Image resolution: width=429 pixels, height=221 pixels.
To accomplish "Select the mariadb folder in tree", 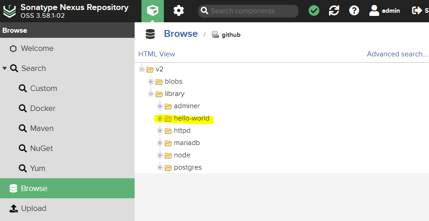I will point(187,143).
